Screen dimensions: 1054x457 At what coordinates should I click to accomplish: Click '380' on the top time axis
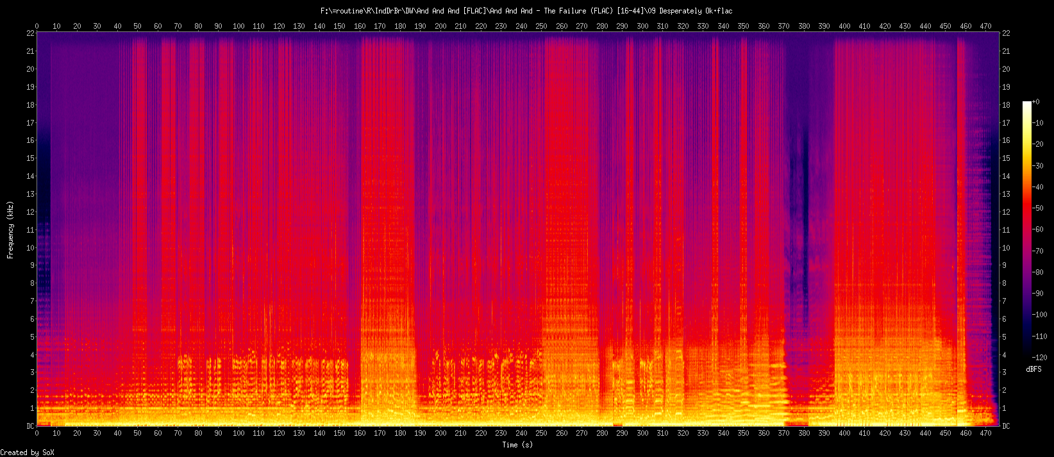[x=804, y=26]
